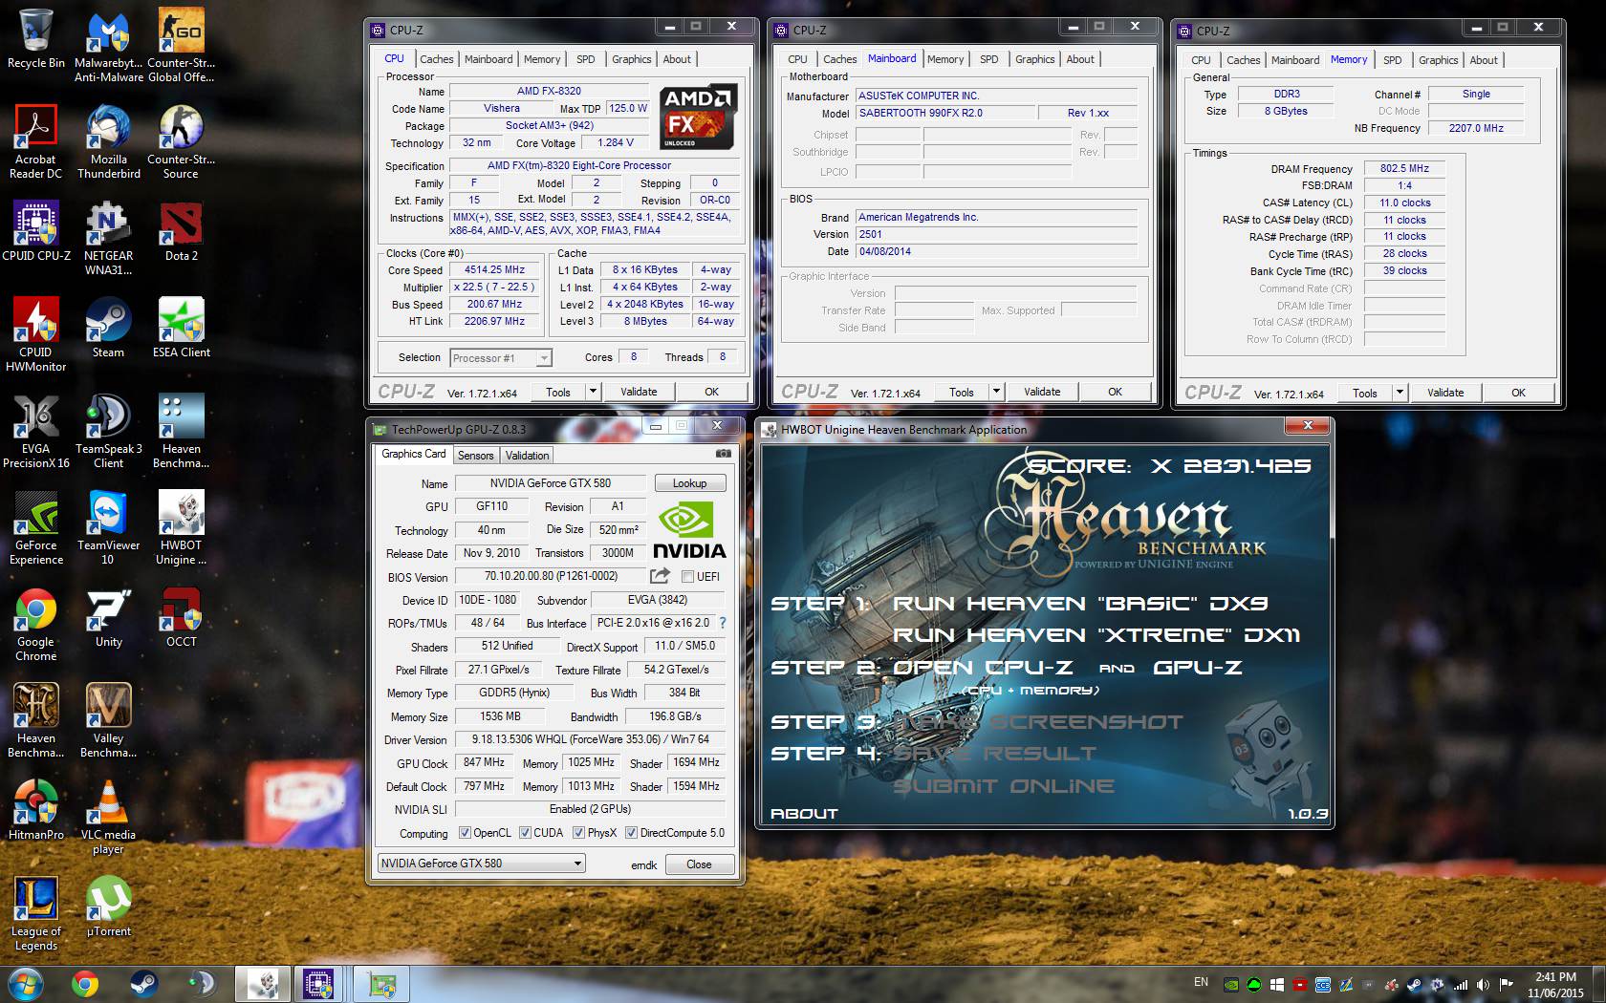Launch µTorrent desktop icon
Screen dimensions: 1606x1003
tap(109, 907)
